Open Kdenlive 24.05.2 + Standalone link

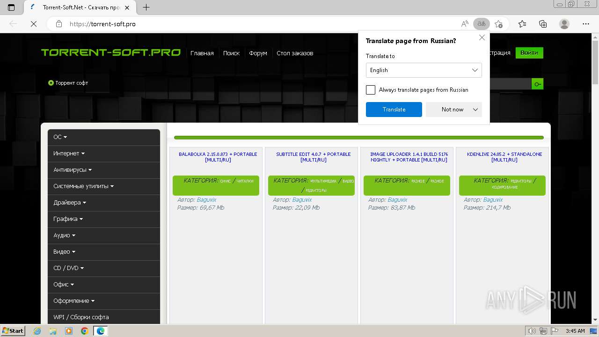click(504, 157)
